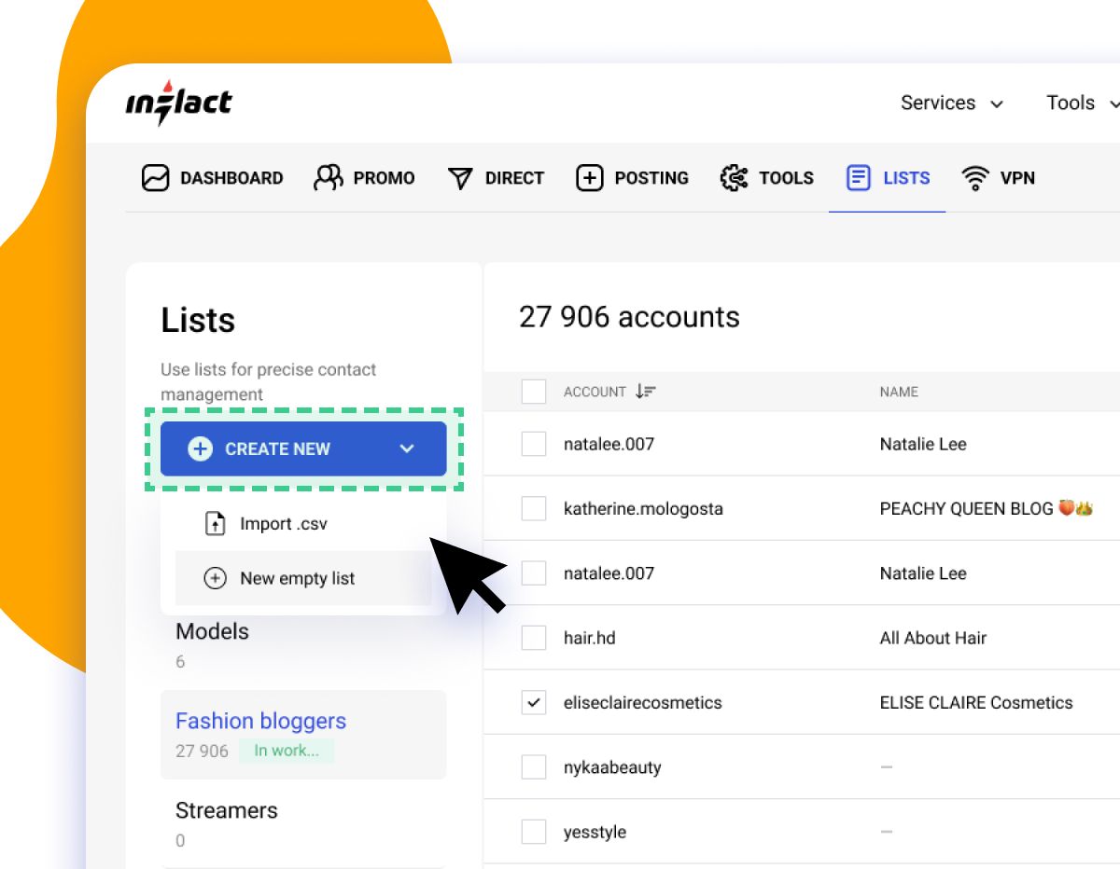This screenshot has width=1120, height=869.
Task: Click the yesstyle account name
Action: (x=595, y=832)
